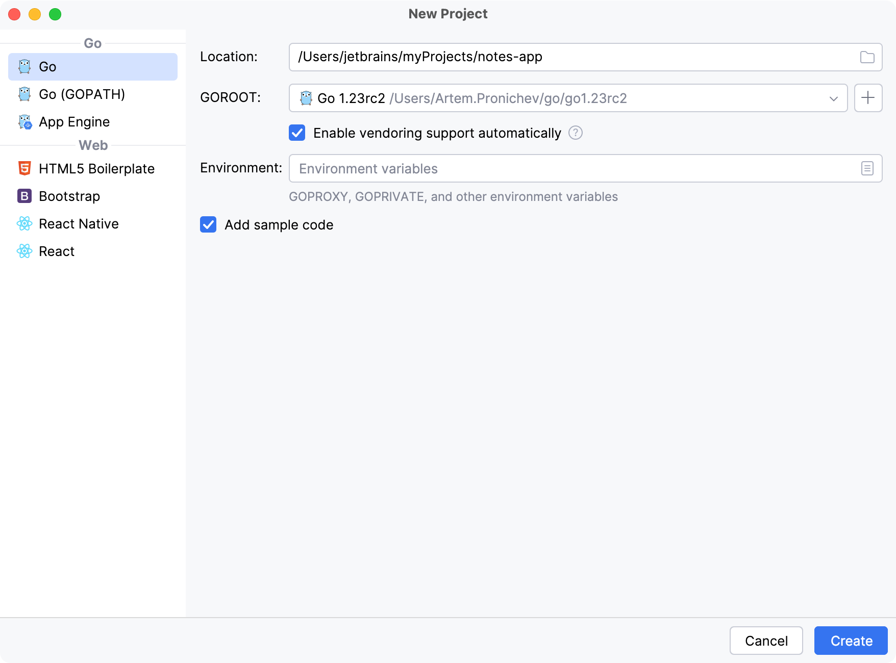Screen dimensions: 896x663
Task: Select the HTML5 Boilerplate icon
Action: (24, 168)
